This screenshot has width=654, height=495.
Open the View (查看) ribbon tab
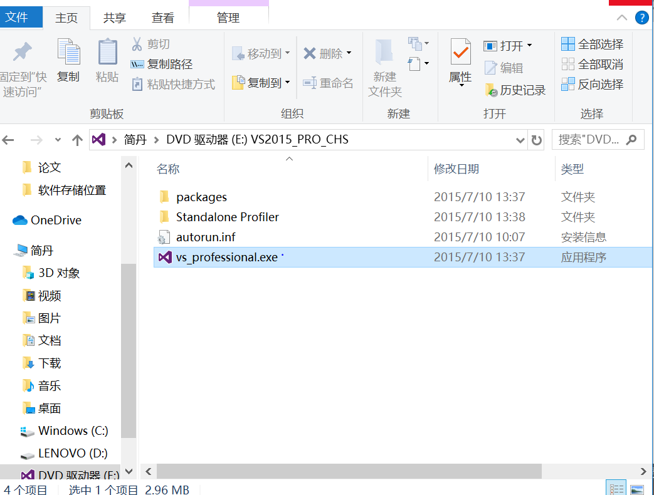pyautogui.click(x=163, y=18)
